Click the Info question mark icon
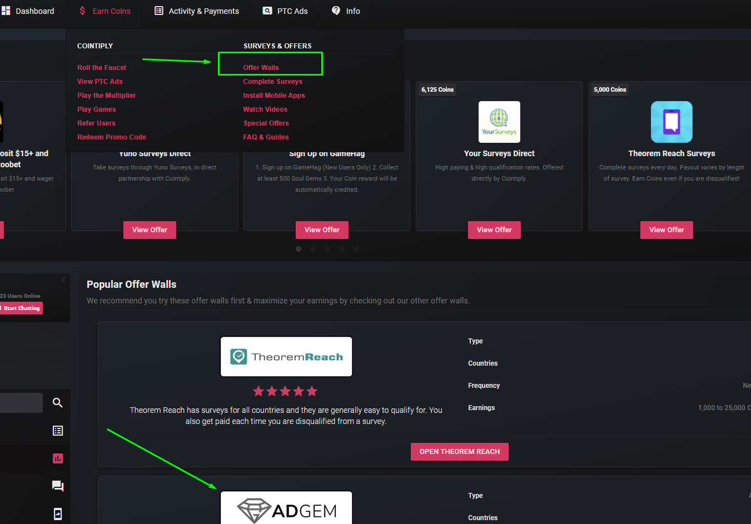The image size is (751, 524). point(336,11)
